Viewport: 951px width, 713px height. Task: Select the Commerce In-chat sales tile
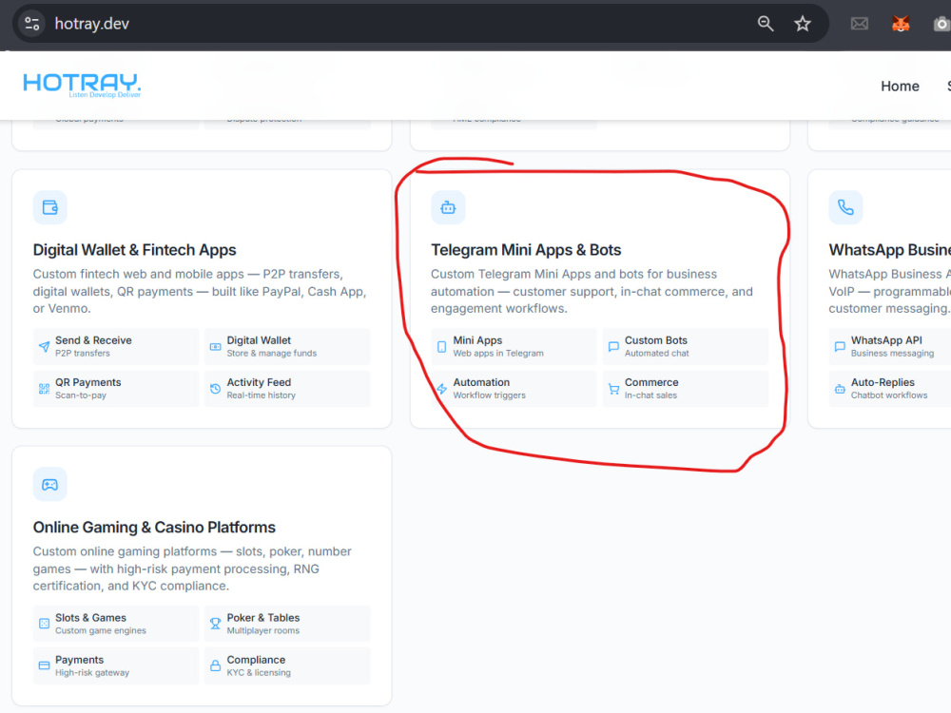686,389
